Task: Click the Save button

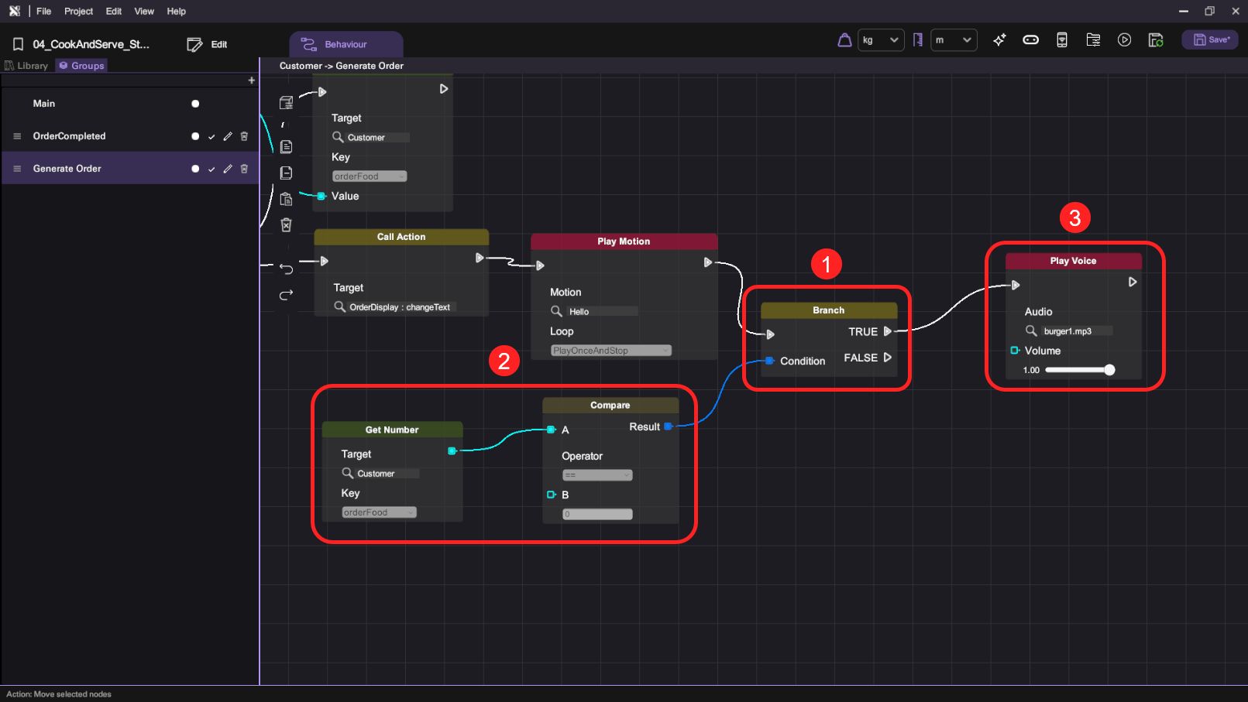Action: click(1210, 40)
